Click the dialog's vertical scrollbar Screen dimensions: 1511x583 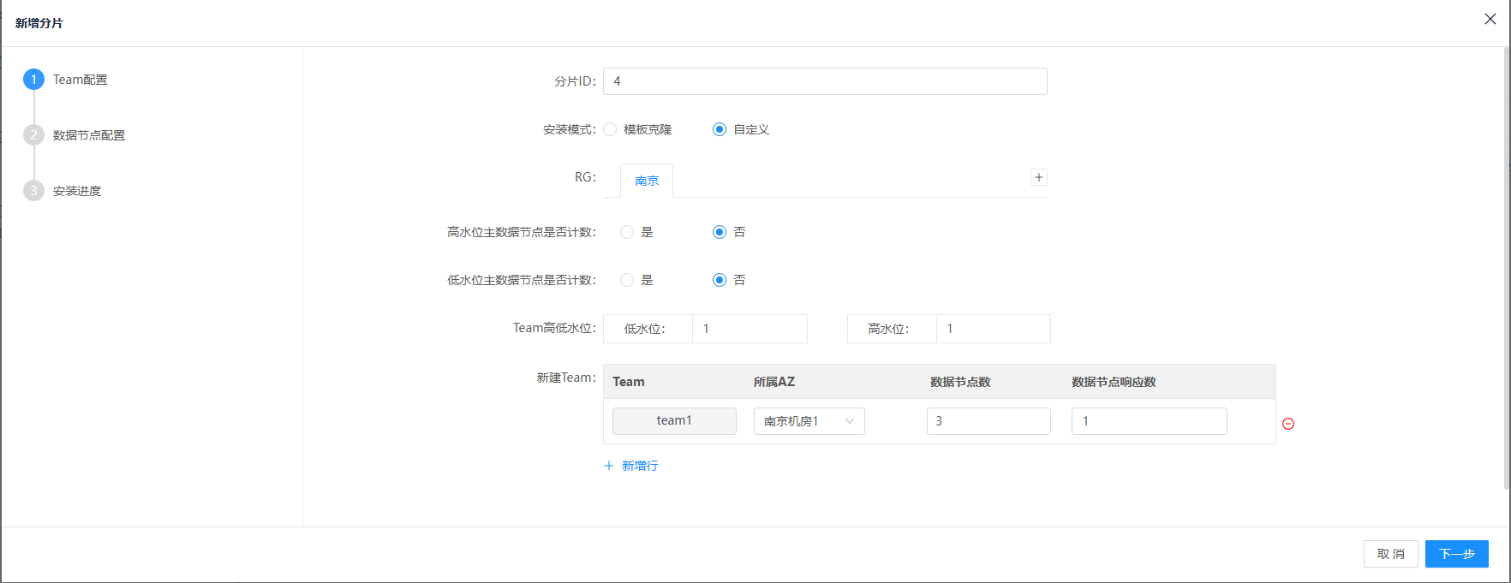pyautogui.click(x=1507, y=268)
